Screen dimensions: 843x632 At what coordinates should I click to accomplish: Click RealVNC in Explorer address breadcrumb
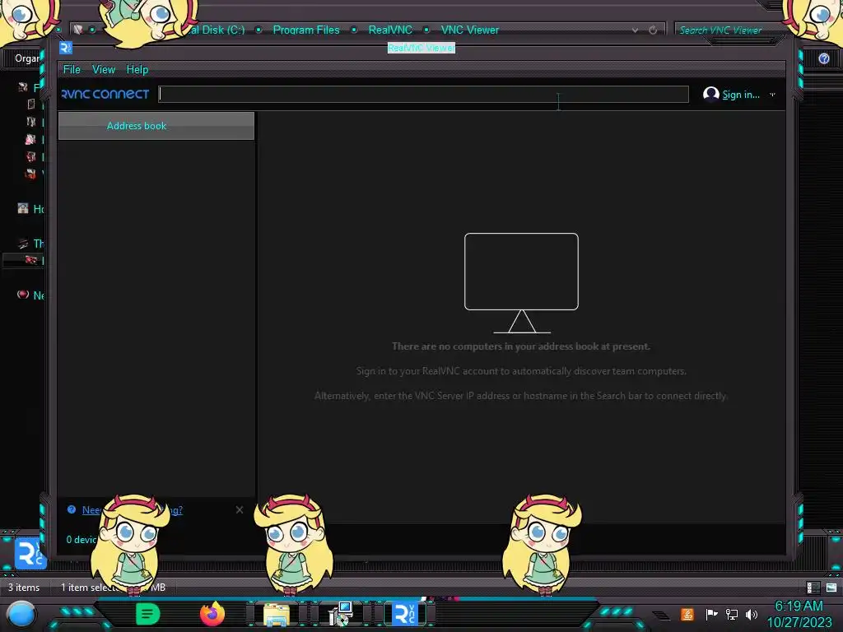click(x=390, y=30)
